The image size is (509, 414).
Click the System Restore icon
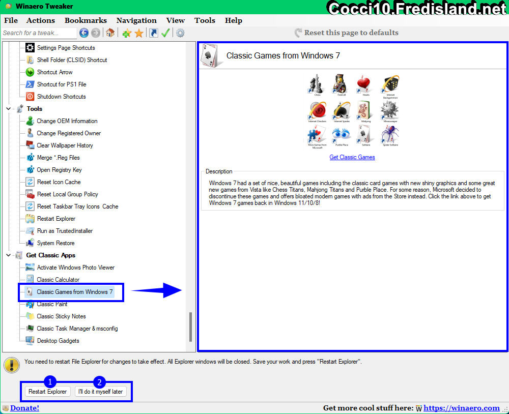pos(30,243)
